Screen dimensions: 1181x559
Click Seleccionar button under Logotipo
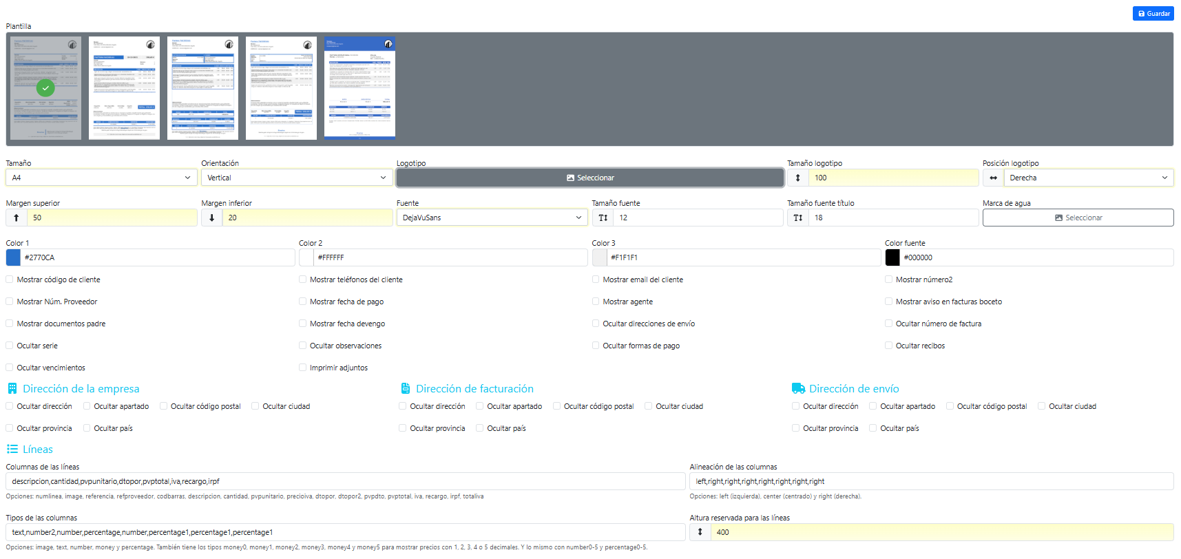point(590,178)
